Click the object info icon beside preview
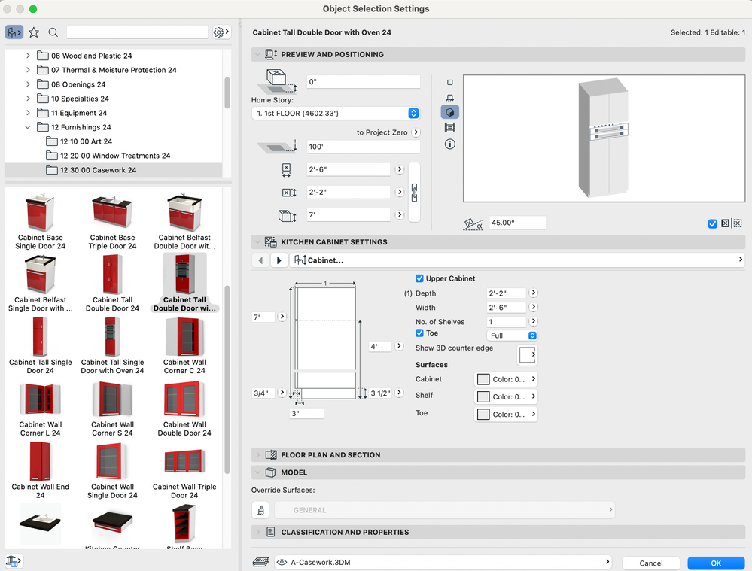This screenshot has width=752, height=571. tap(450, 144)
